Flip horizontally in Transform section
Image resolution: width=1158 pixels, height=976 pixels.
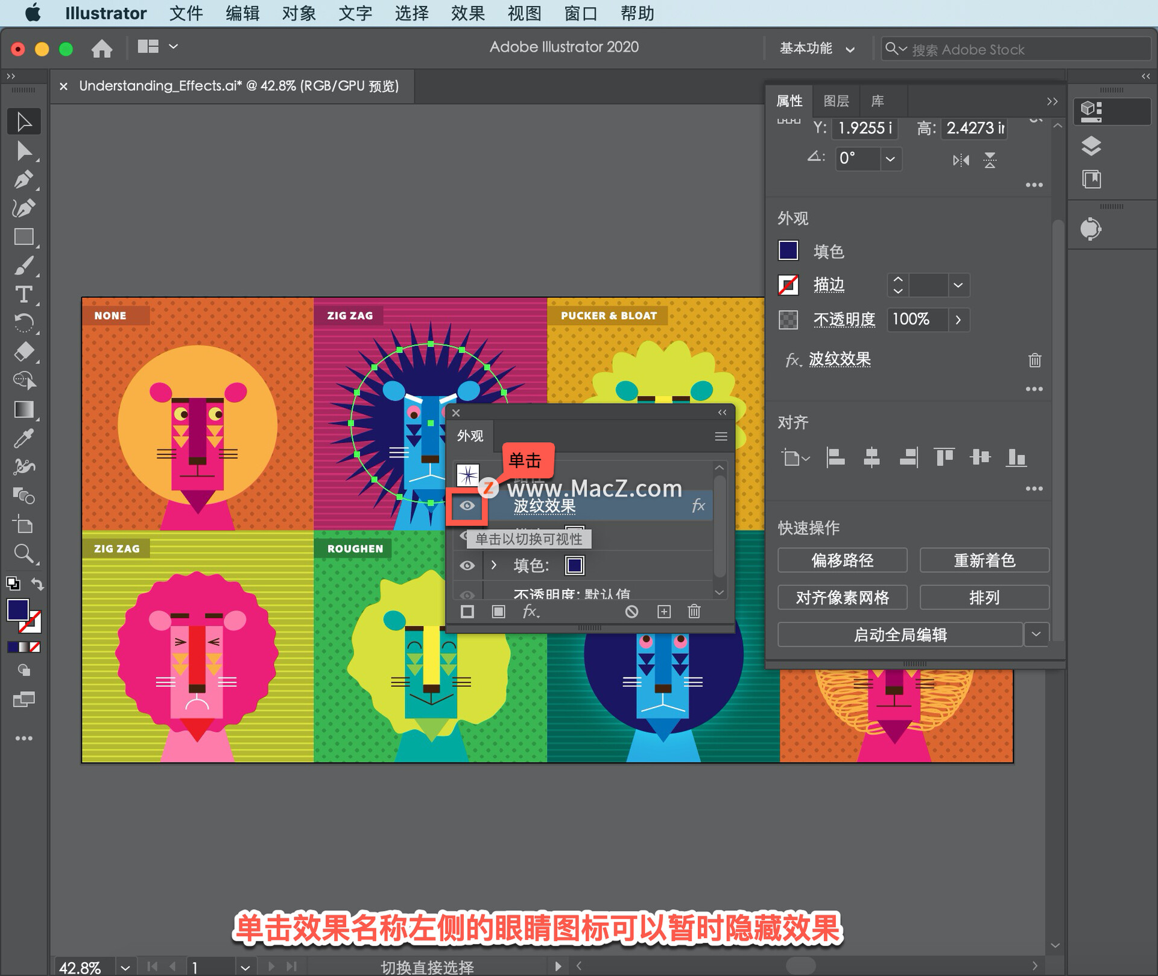[961, 160]
